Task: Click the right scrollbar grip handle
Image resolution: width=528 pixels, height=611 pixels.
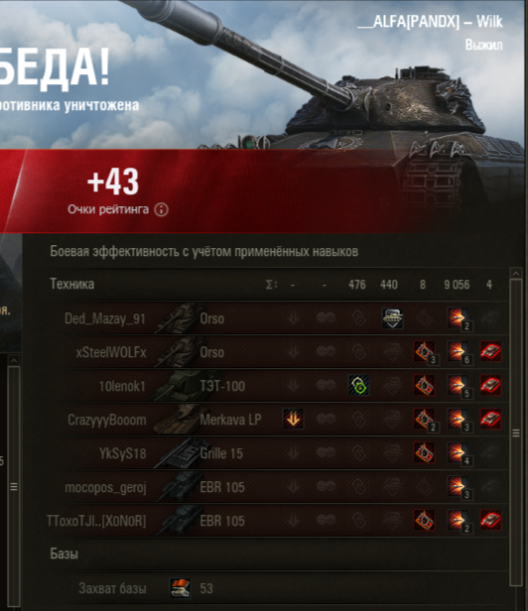Action: tap(515, 433)
